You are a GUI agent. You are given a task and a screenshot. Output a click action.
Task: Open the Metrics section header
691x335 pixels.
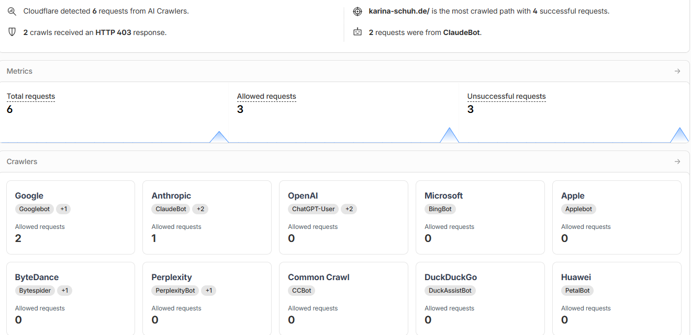click(344, 71)
